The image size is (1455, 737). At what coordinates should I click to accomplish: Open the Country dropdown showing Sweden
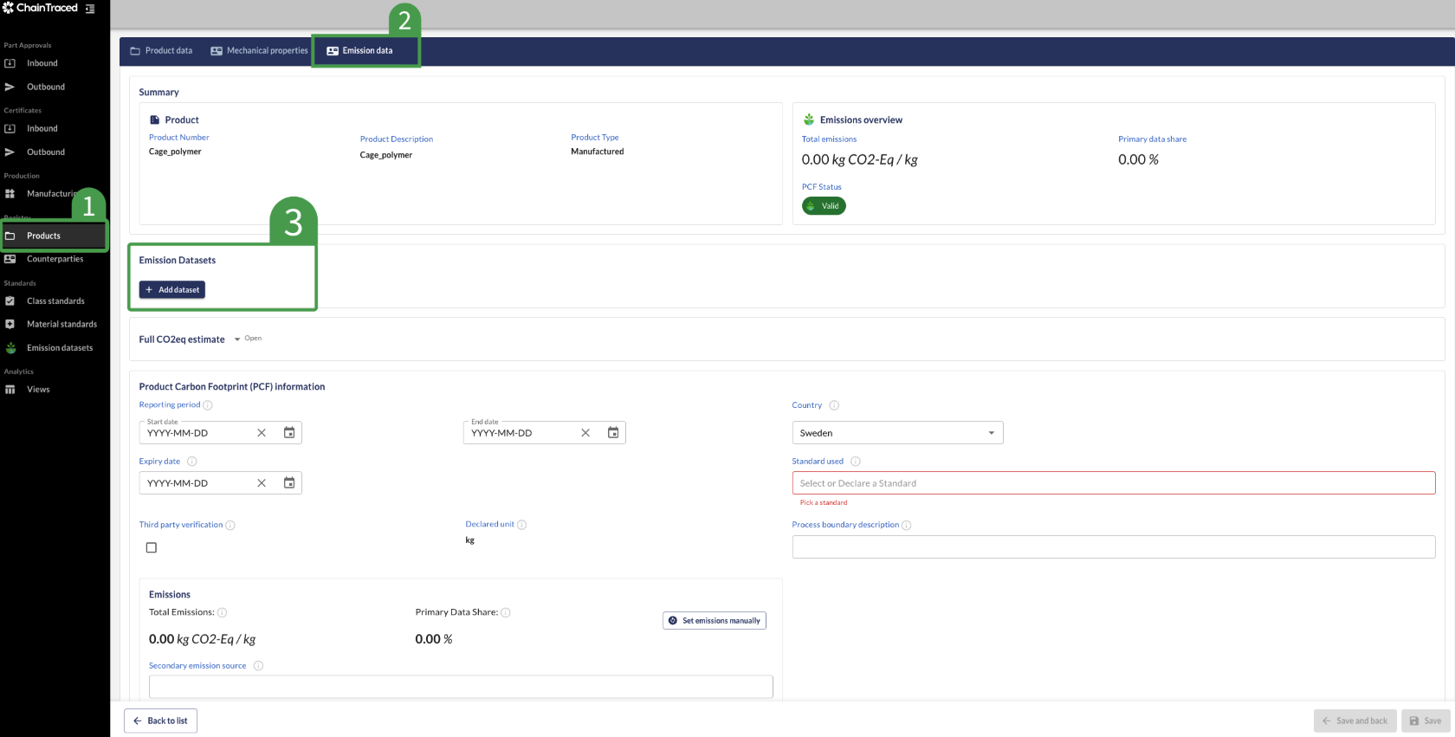[897, 433]
